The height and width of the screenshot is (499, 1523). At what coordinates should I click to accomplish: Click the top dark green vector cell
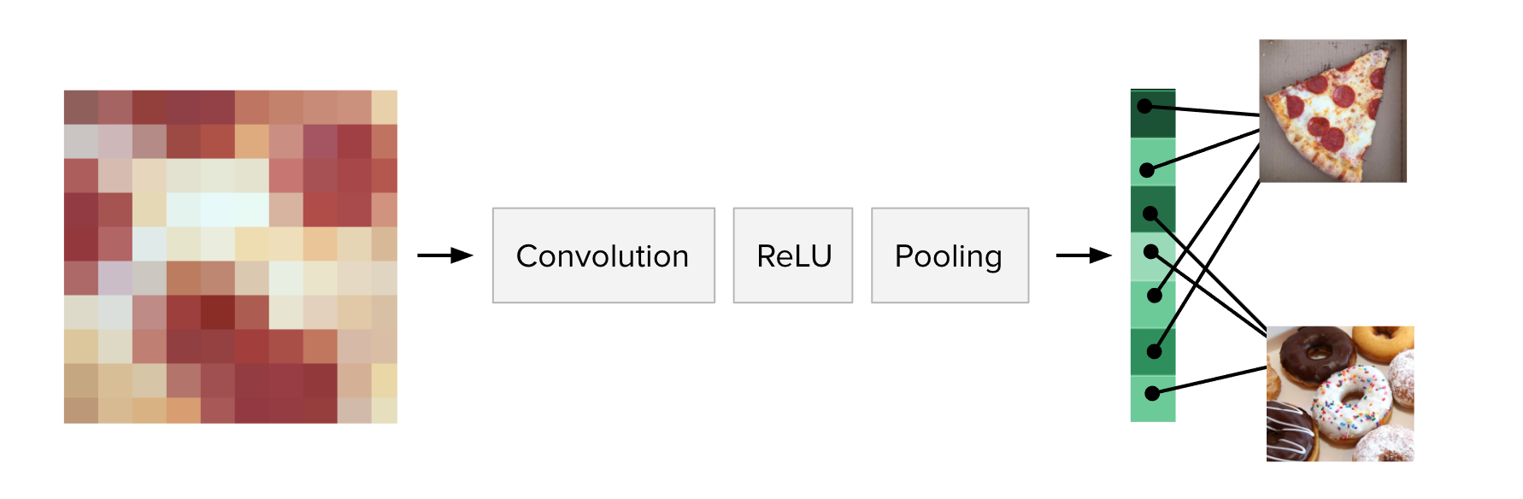click(1153, 114)
